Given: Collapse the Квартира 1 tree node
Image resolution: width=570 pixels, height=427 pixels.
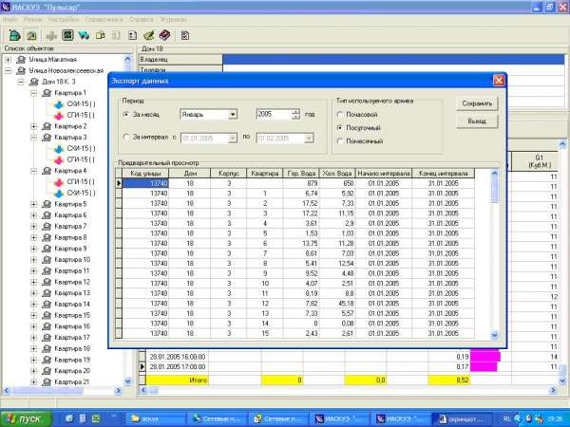Looking at the screenshot, I should [34, 93].
